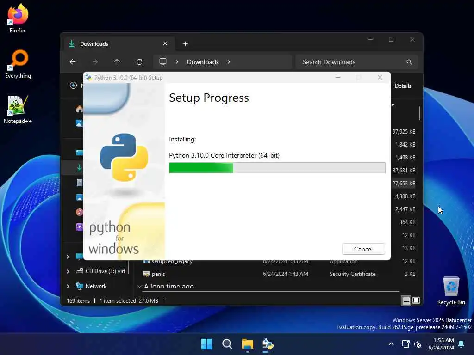The height and width of the screenshot is (355, 474).
Task: Expand the Network tree node
Action: (x=68, y=286)
